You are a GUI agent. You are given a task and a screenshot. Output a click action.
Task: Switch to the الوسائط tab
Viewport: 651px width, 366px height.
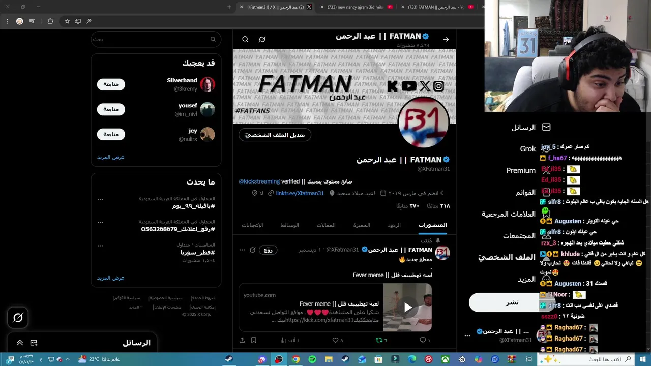[289, 225]
